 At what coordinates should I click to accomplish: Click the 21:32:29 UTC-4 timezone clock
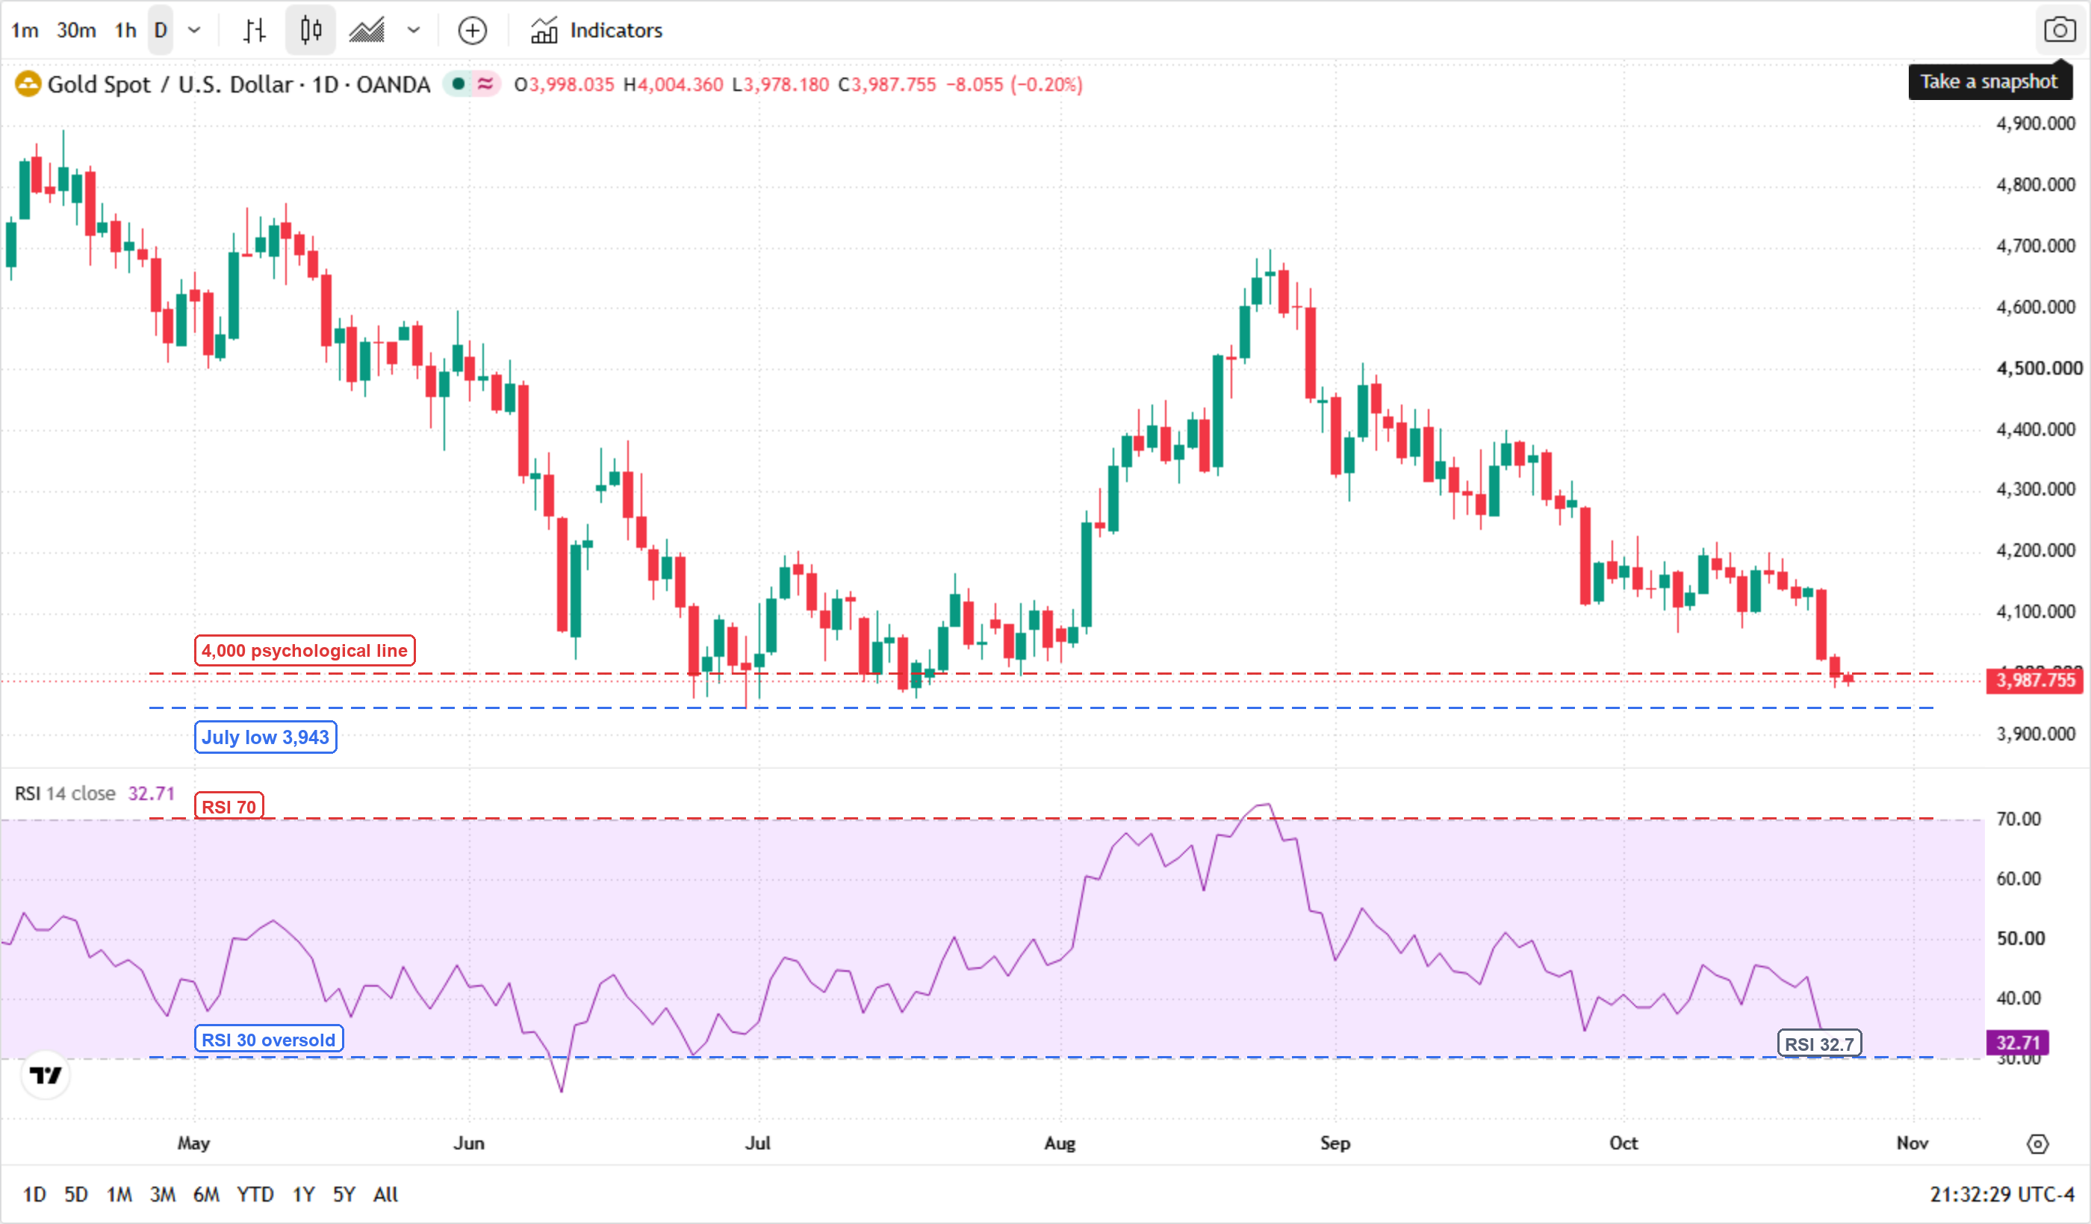(x=2001, y=1195)
